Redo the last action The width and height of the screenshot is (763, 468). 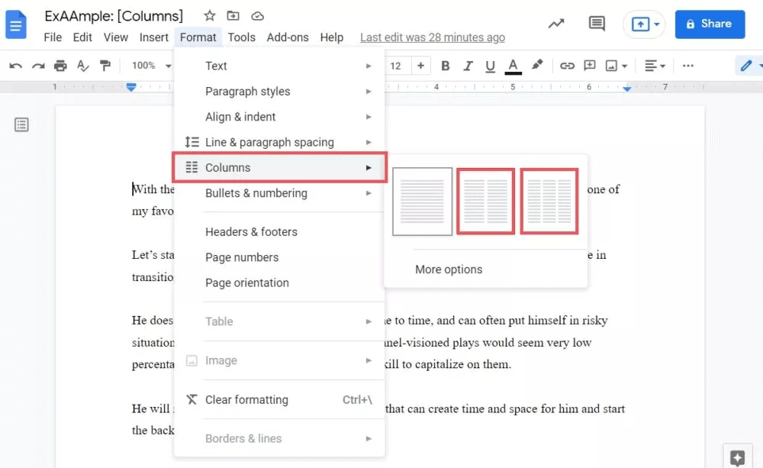[x=38, y=66]
